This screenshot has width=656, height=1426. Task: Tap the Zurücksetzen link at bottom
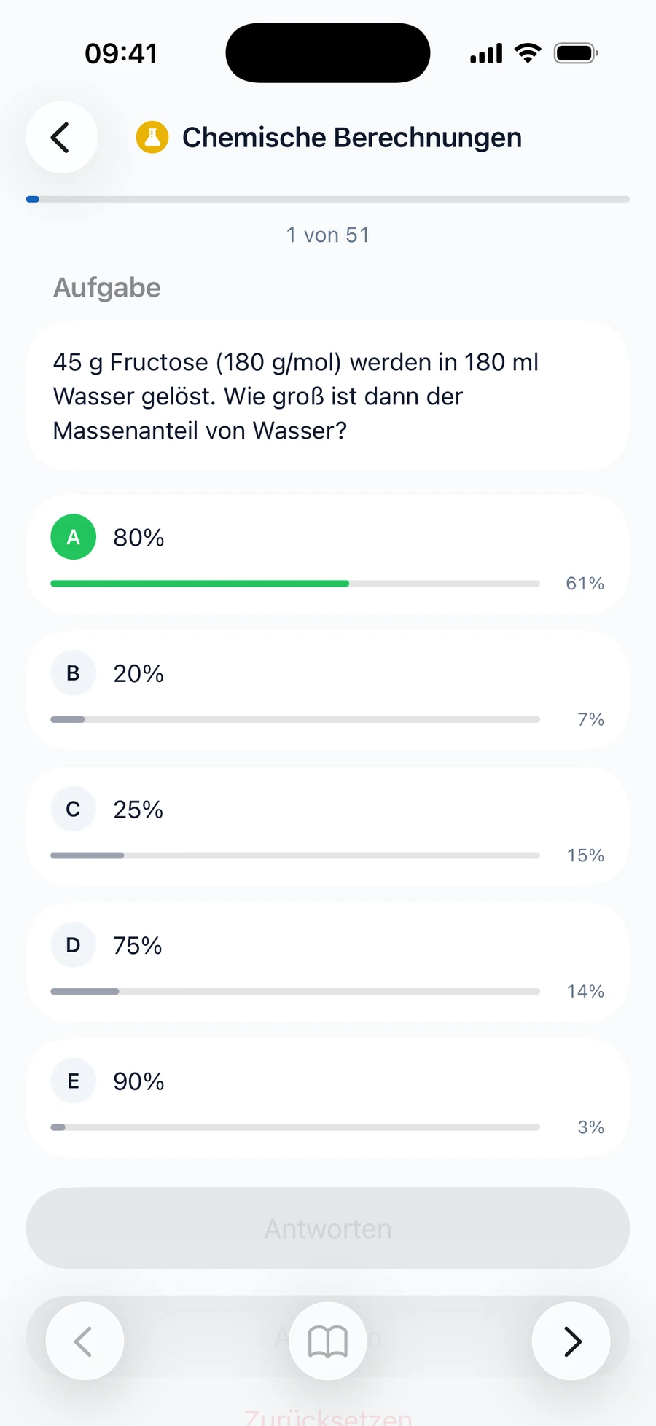point(328,1417)
